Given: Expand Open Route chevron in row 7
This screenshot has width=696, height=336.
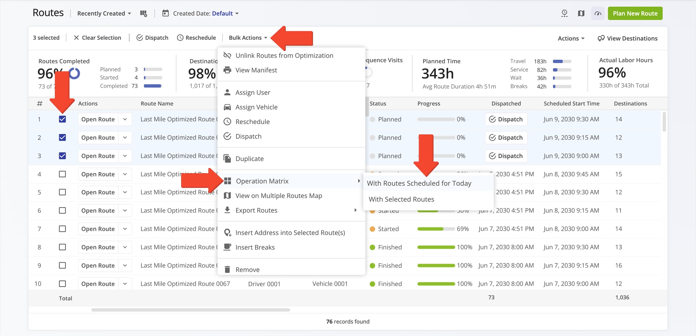Looking at the screenshot, I should [125, 229].
